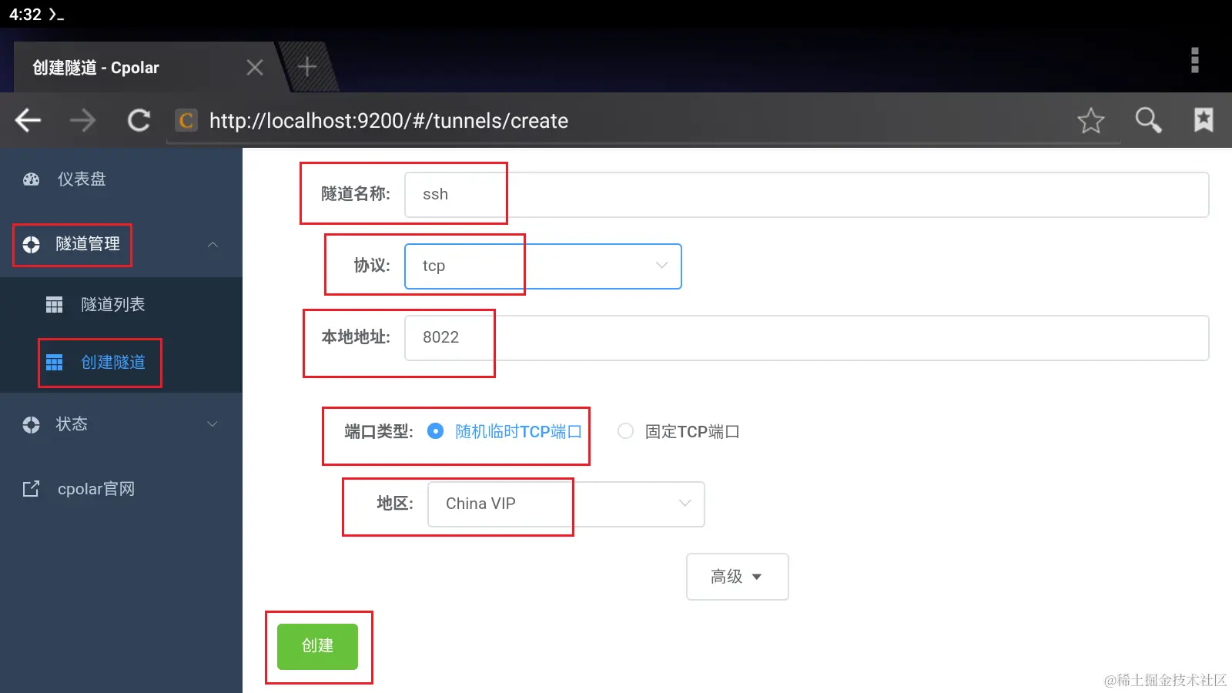Image resolution: width=1232 pixels, height=693 pixels.
Task: Open saved bookmarks icon at the toolbar end
Action: [1204, 119]
